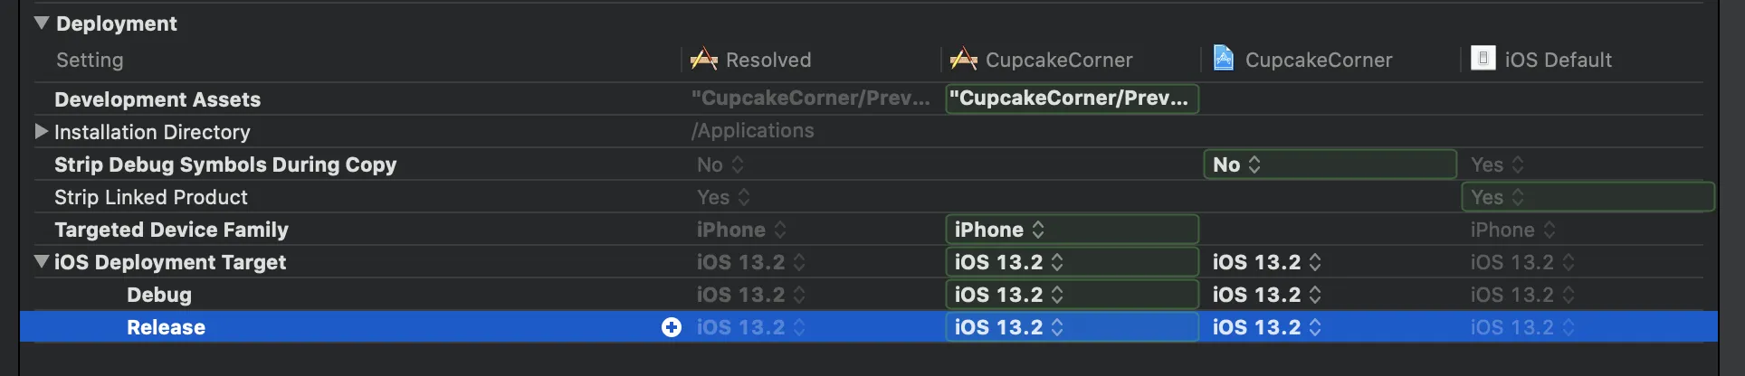Screen dimensions: 1745x376
Task: Open Debug iOS 13.2 target-level dropdown
Action: (x=1008, y=295)
